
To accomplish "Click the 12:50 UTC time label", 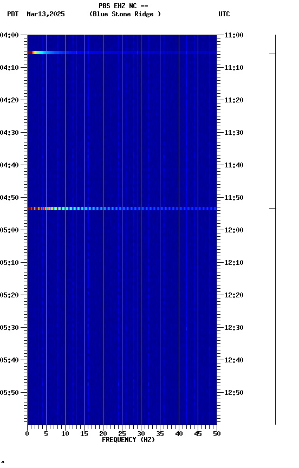I will pyautogui.click(x=234, y=393).
